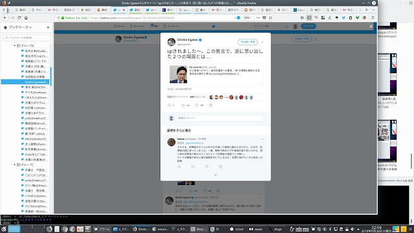Open the tweet options chevron beside follow button
Image resolution: width=414 pixels, height=233 pixels.
[263, 42]
